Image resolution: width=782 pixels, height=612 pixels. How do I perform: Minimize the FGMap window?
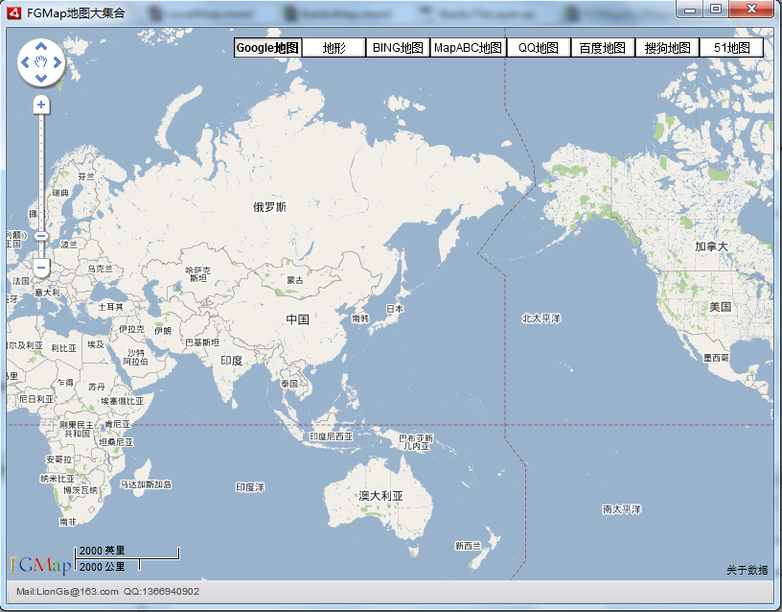pyautogui.click(x=690, y=9)
